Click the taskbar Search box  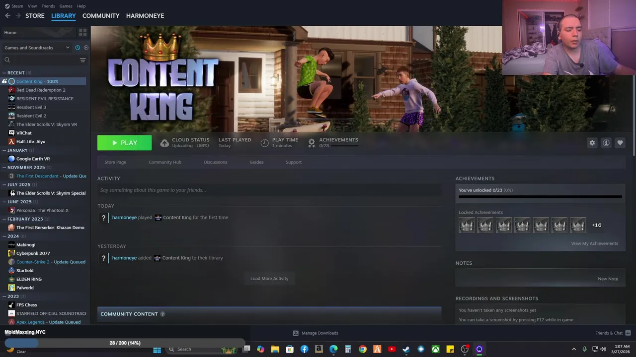pos(202,349)
